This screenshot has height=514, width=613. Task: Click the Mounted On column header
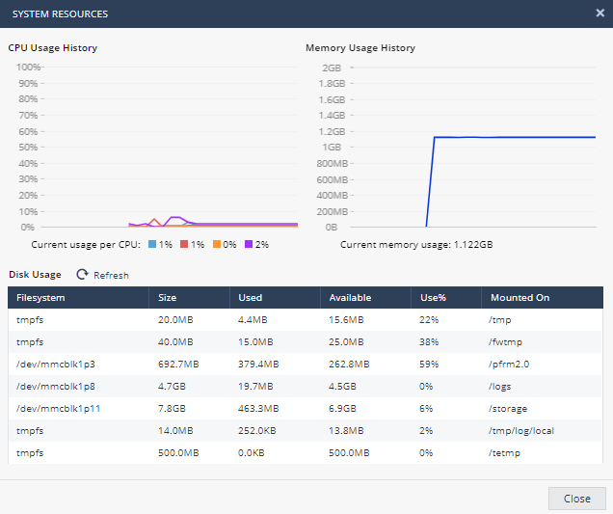[520, 298]
